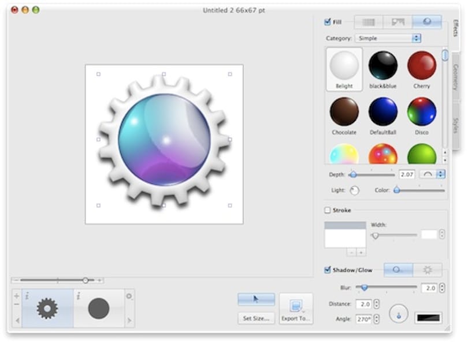The height and width of the screenshot is (343, 468).
Task: Zoom in with the plus icon
Action: coord(99,280)
